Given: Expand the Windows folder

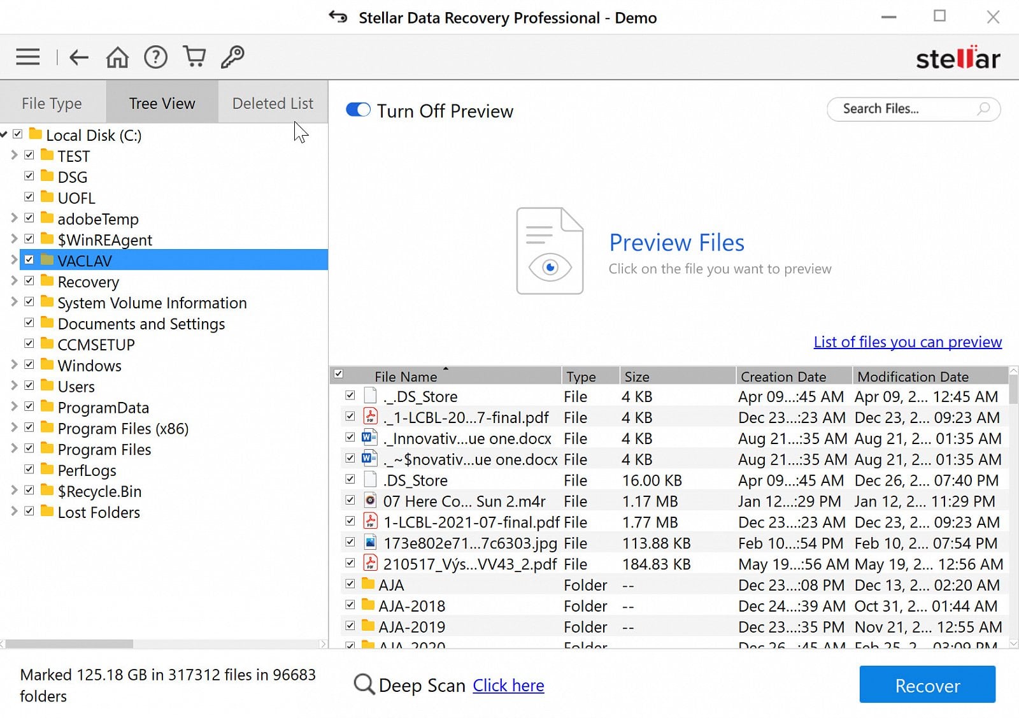Looking at the screenshot, I should (x=14, y=364).
